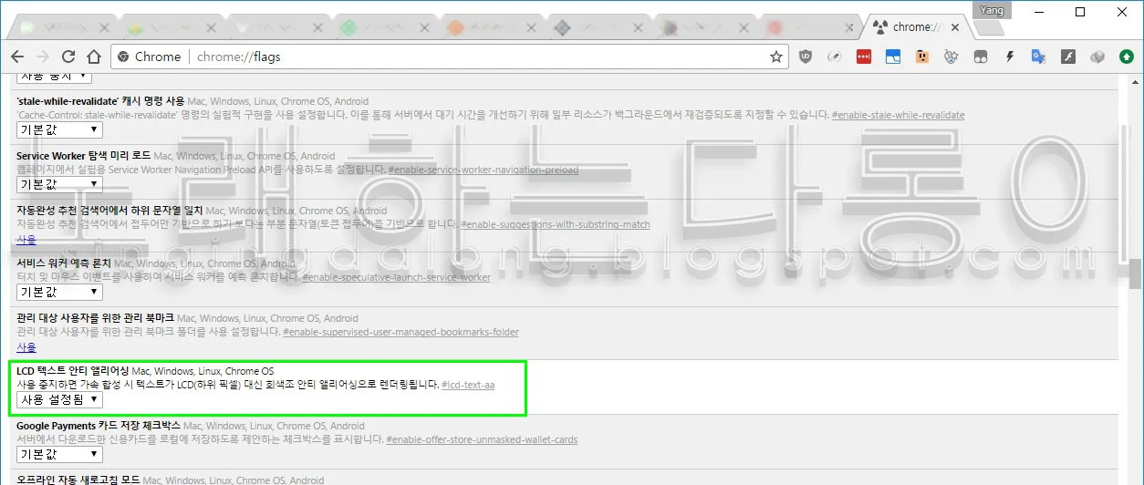Open the #enable-service-worker-navigation-preload link
This screenshot has height=485, width=1144.
(483, 170)
